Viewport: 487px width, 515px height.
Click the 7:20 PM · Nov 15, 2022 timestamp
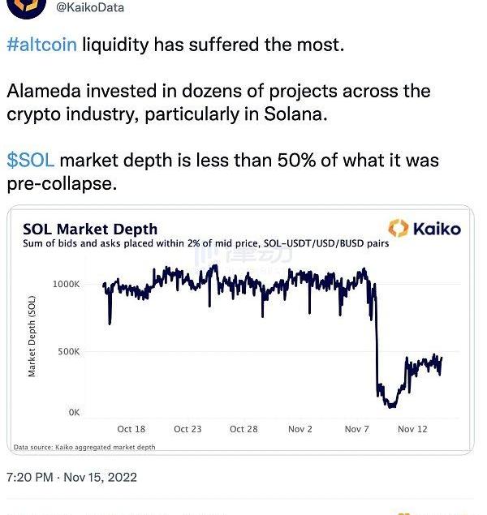[71, 477]
